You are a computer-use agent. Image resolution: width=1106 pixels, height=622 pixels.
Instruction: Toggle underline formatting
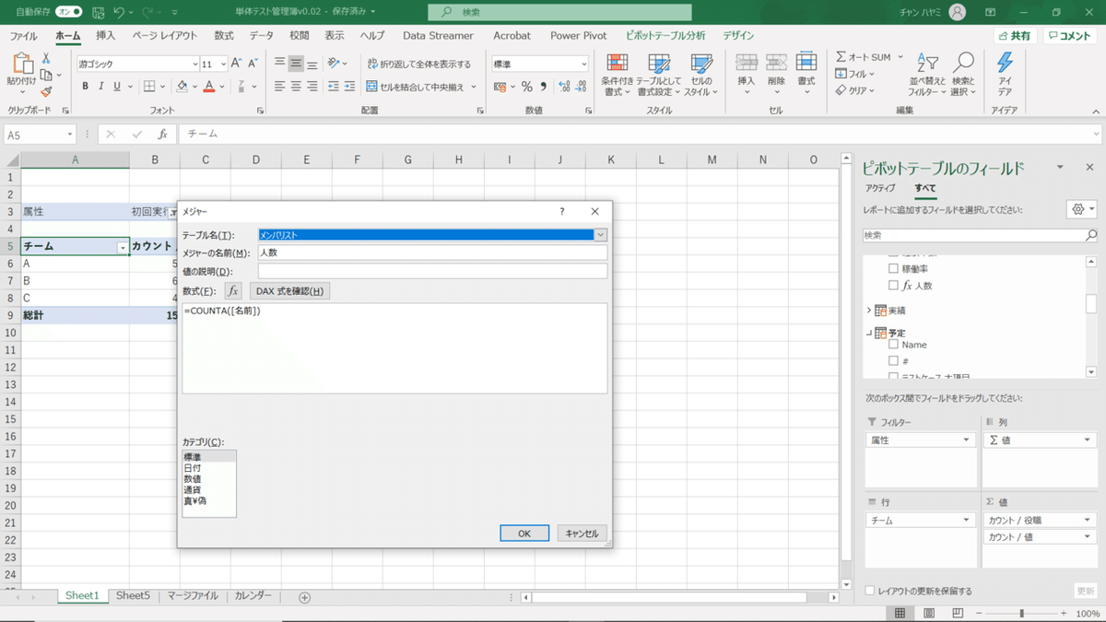pos(116,87)
